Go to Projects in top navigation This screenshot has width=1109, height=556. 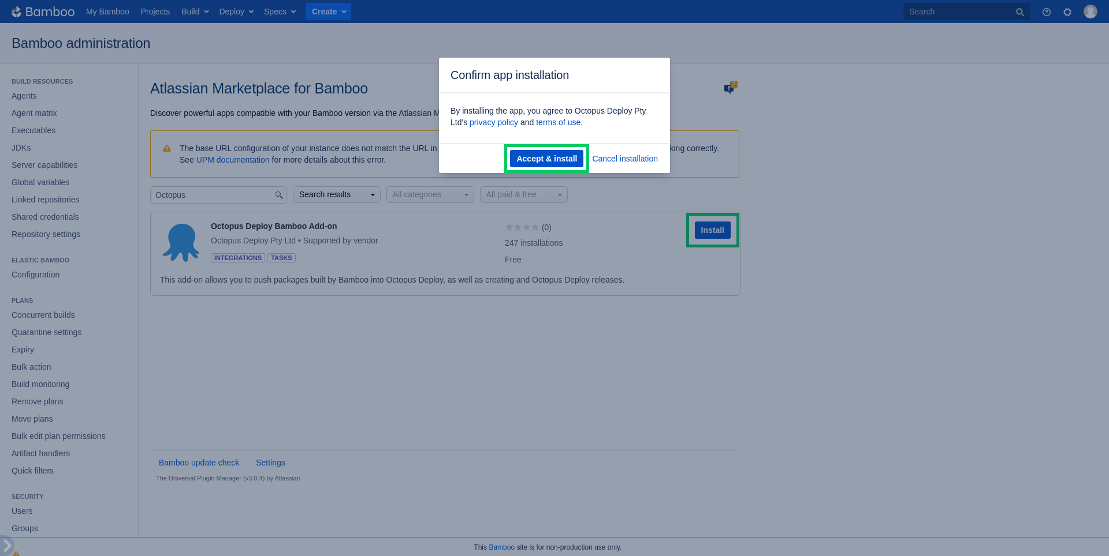155,12
